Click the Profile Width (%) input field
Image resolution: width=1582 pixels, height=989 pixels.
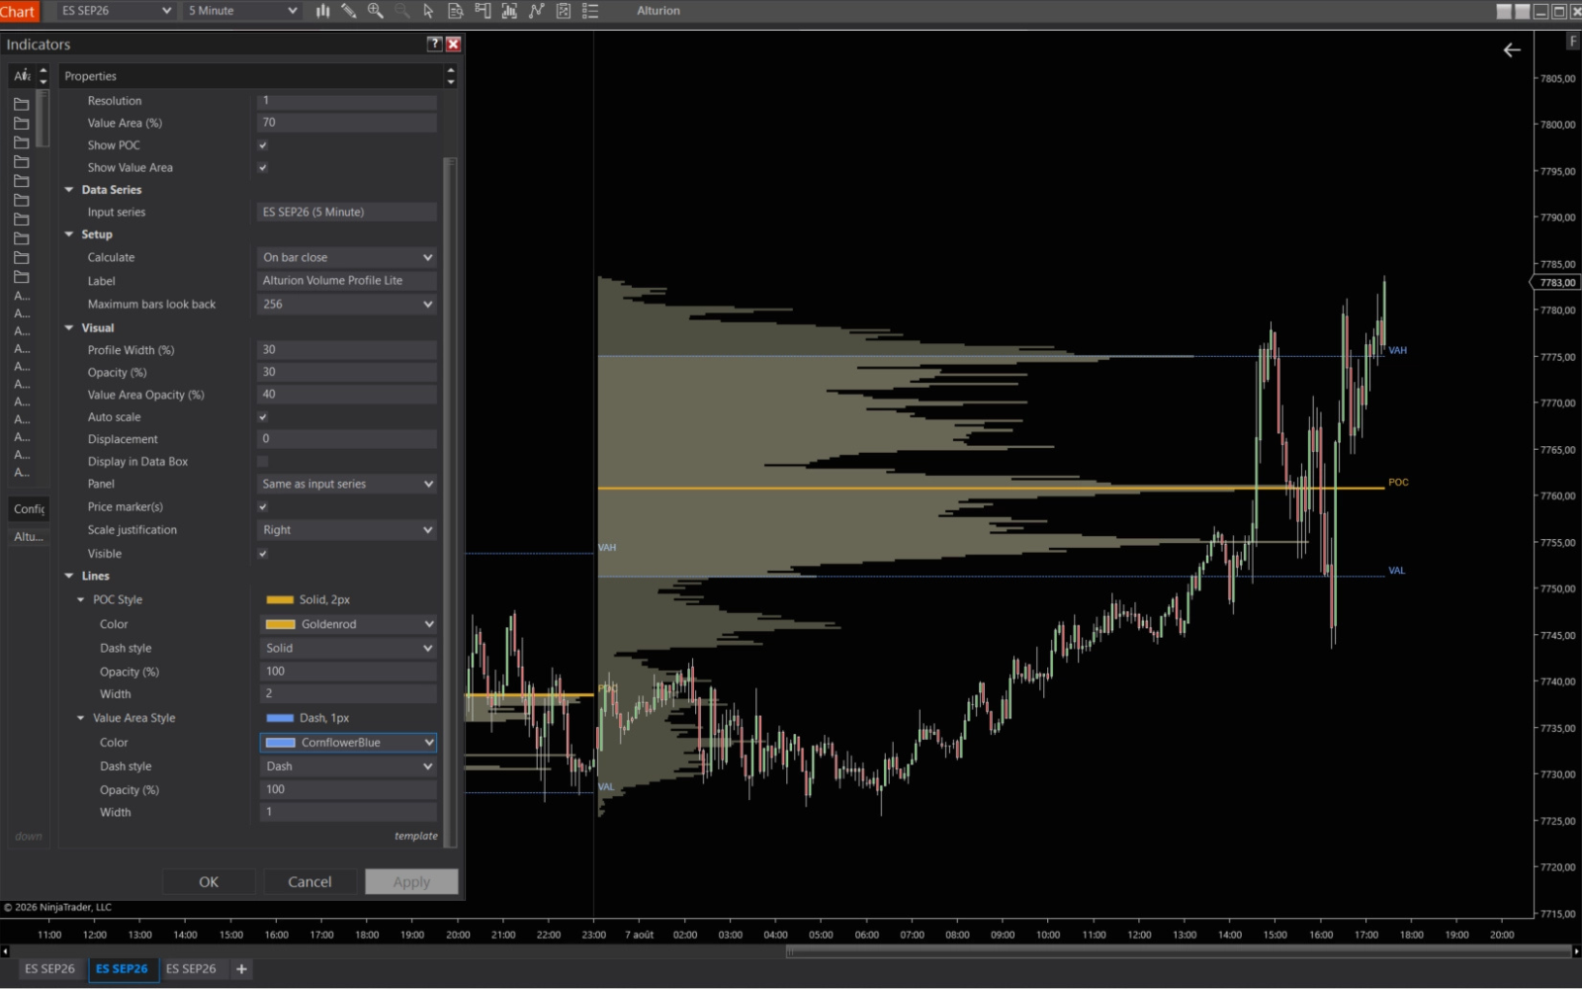(x=347, y=350)
